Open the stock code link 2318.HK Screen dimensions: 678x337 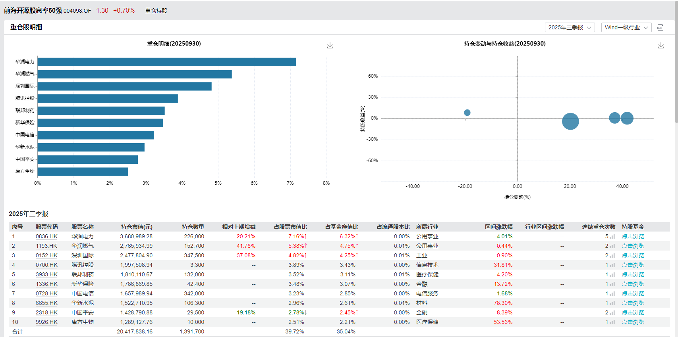click(46, 313)
